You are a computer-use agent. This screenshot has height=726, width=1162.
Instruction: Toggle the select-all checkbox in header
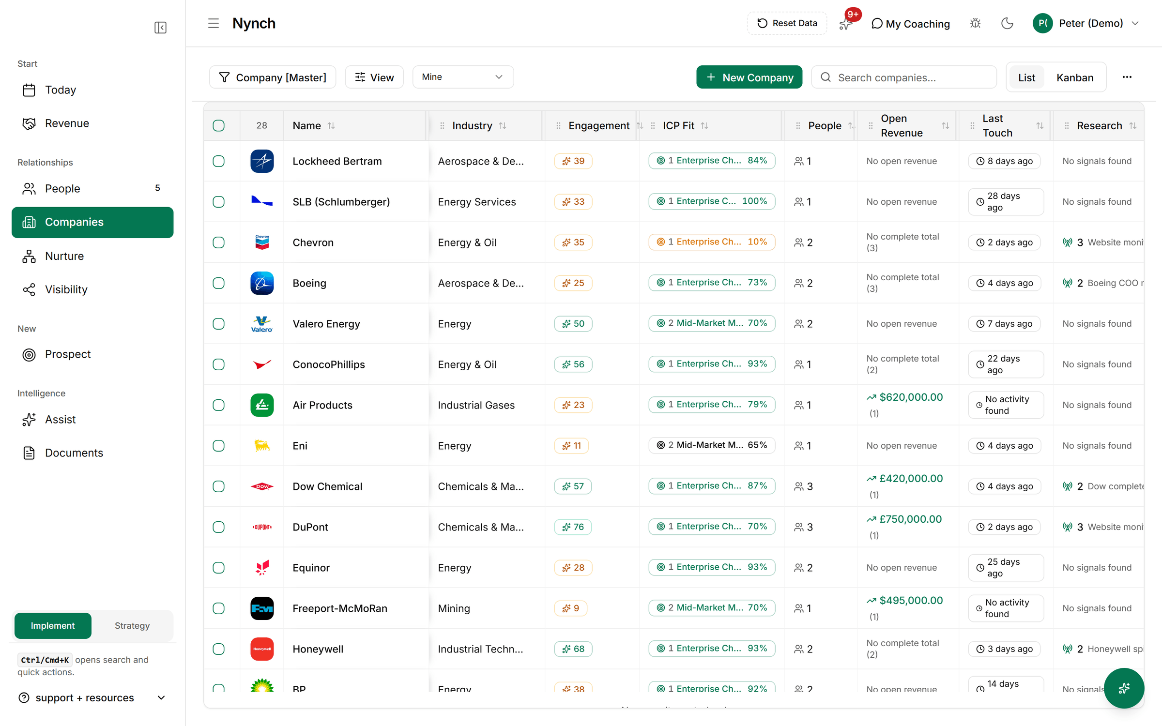219,126
